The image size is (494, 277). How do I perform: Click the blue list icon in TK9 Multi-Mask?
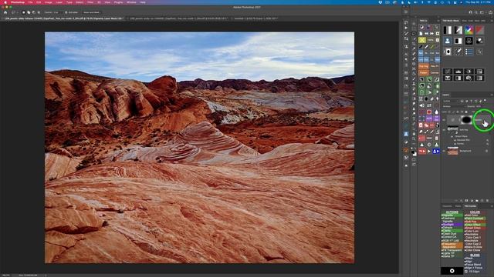(469, 52)
